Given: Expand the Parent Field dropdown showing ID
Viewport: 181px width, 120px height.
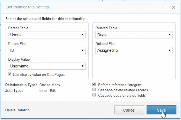Looking at the screenshot, I should tap(47, 50).
